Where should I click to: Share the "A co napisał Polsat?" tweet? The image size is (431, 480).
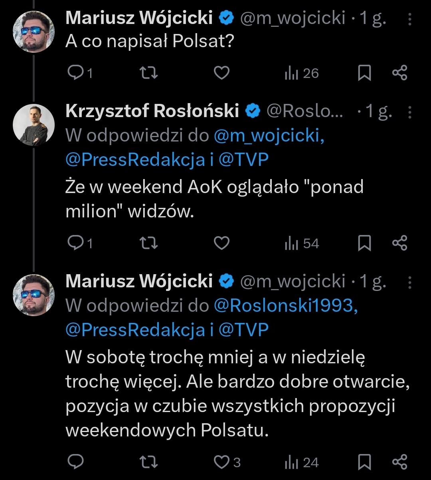[x=399, y=73]
